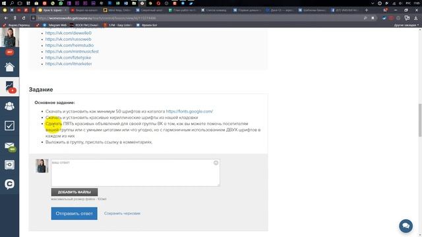
Task: Switch to the YouTube video tab
Action: 84,11
